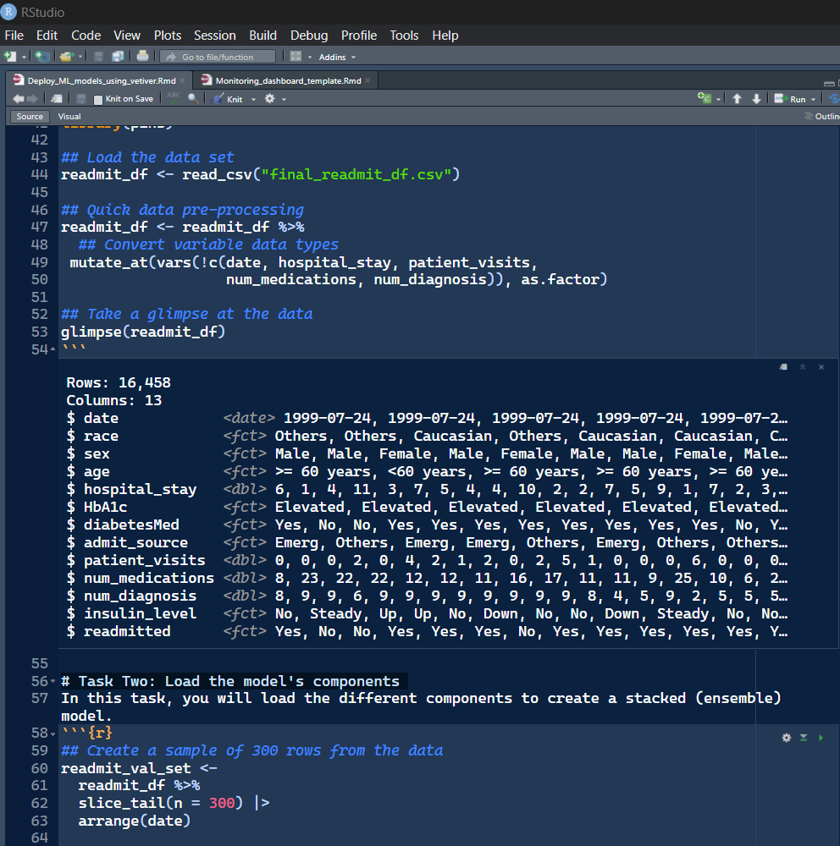Viewport: 840px width, 846px height.
Task: Open the Edit menu
Action: tap(47, 35)
